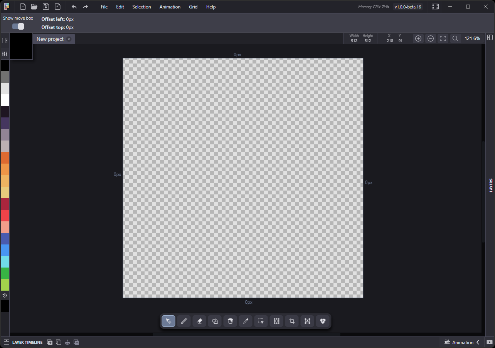Open the File menu
The width and height of the screenshot is (495, 348).
tap(104, 7)
